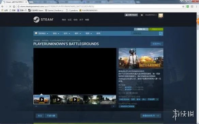Open 客服 in the Steam top navigation

[87, 20]
